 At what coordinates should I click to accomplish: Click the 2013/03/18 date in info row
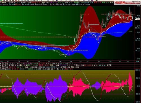pos(4,4)
